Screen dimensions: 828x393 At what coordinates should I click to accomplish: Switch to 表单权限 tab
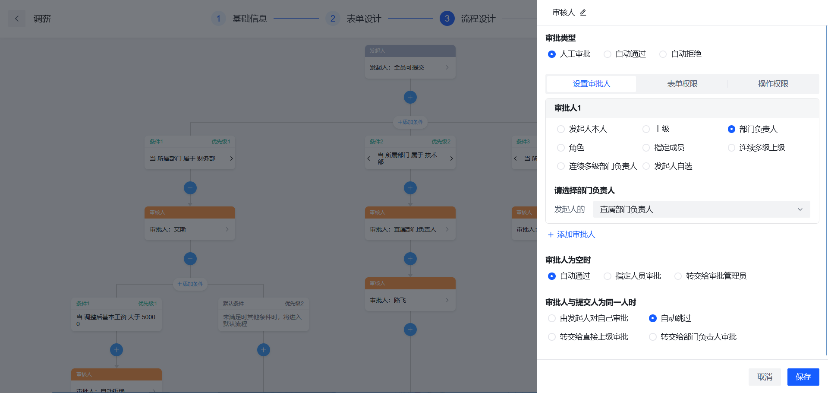tap(682, 84)
